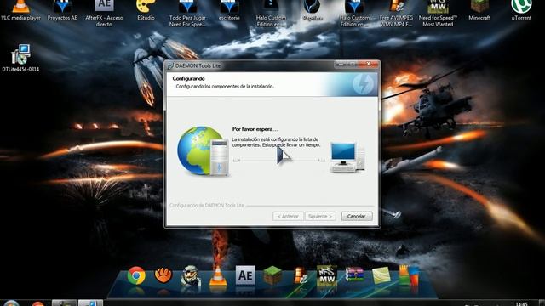
Task: Open WinRAR books icon in dock
Action: pos(354,275)
